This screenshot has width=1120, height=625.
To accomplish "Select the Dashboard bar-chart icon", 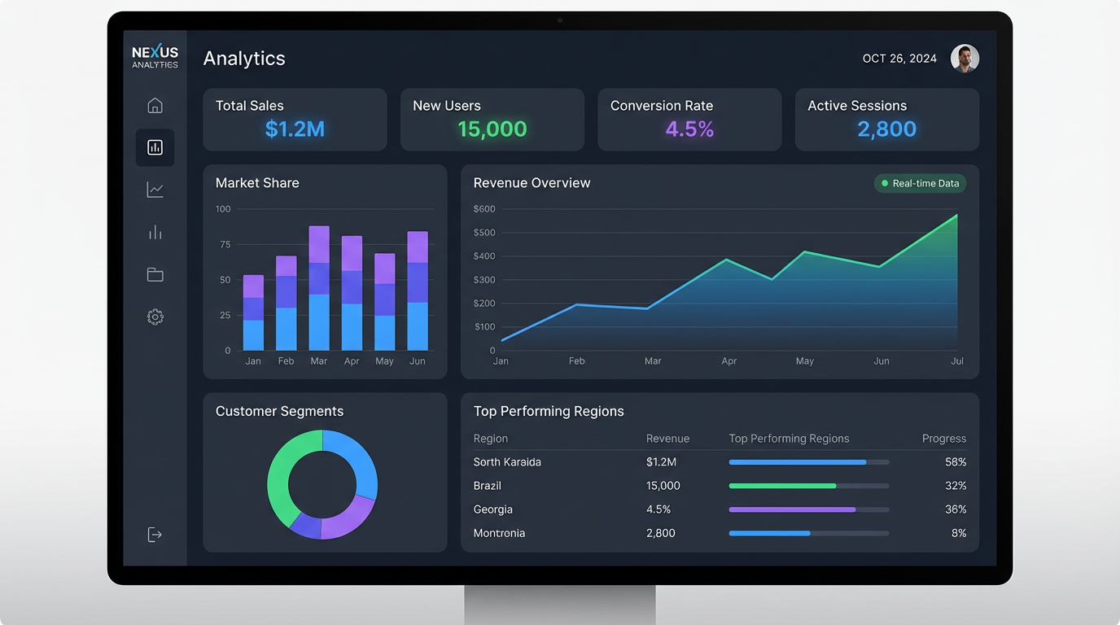I will [155, 147].
